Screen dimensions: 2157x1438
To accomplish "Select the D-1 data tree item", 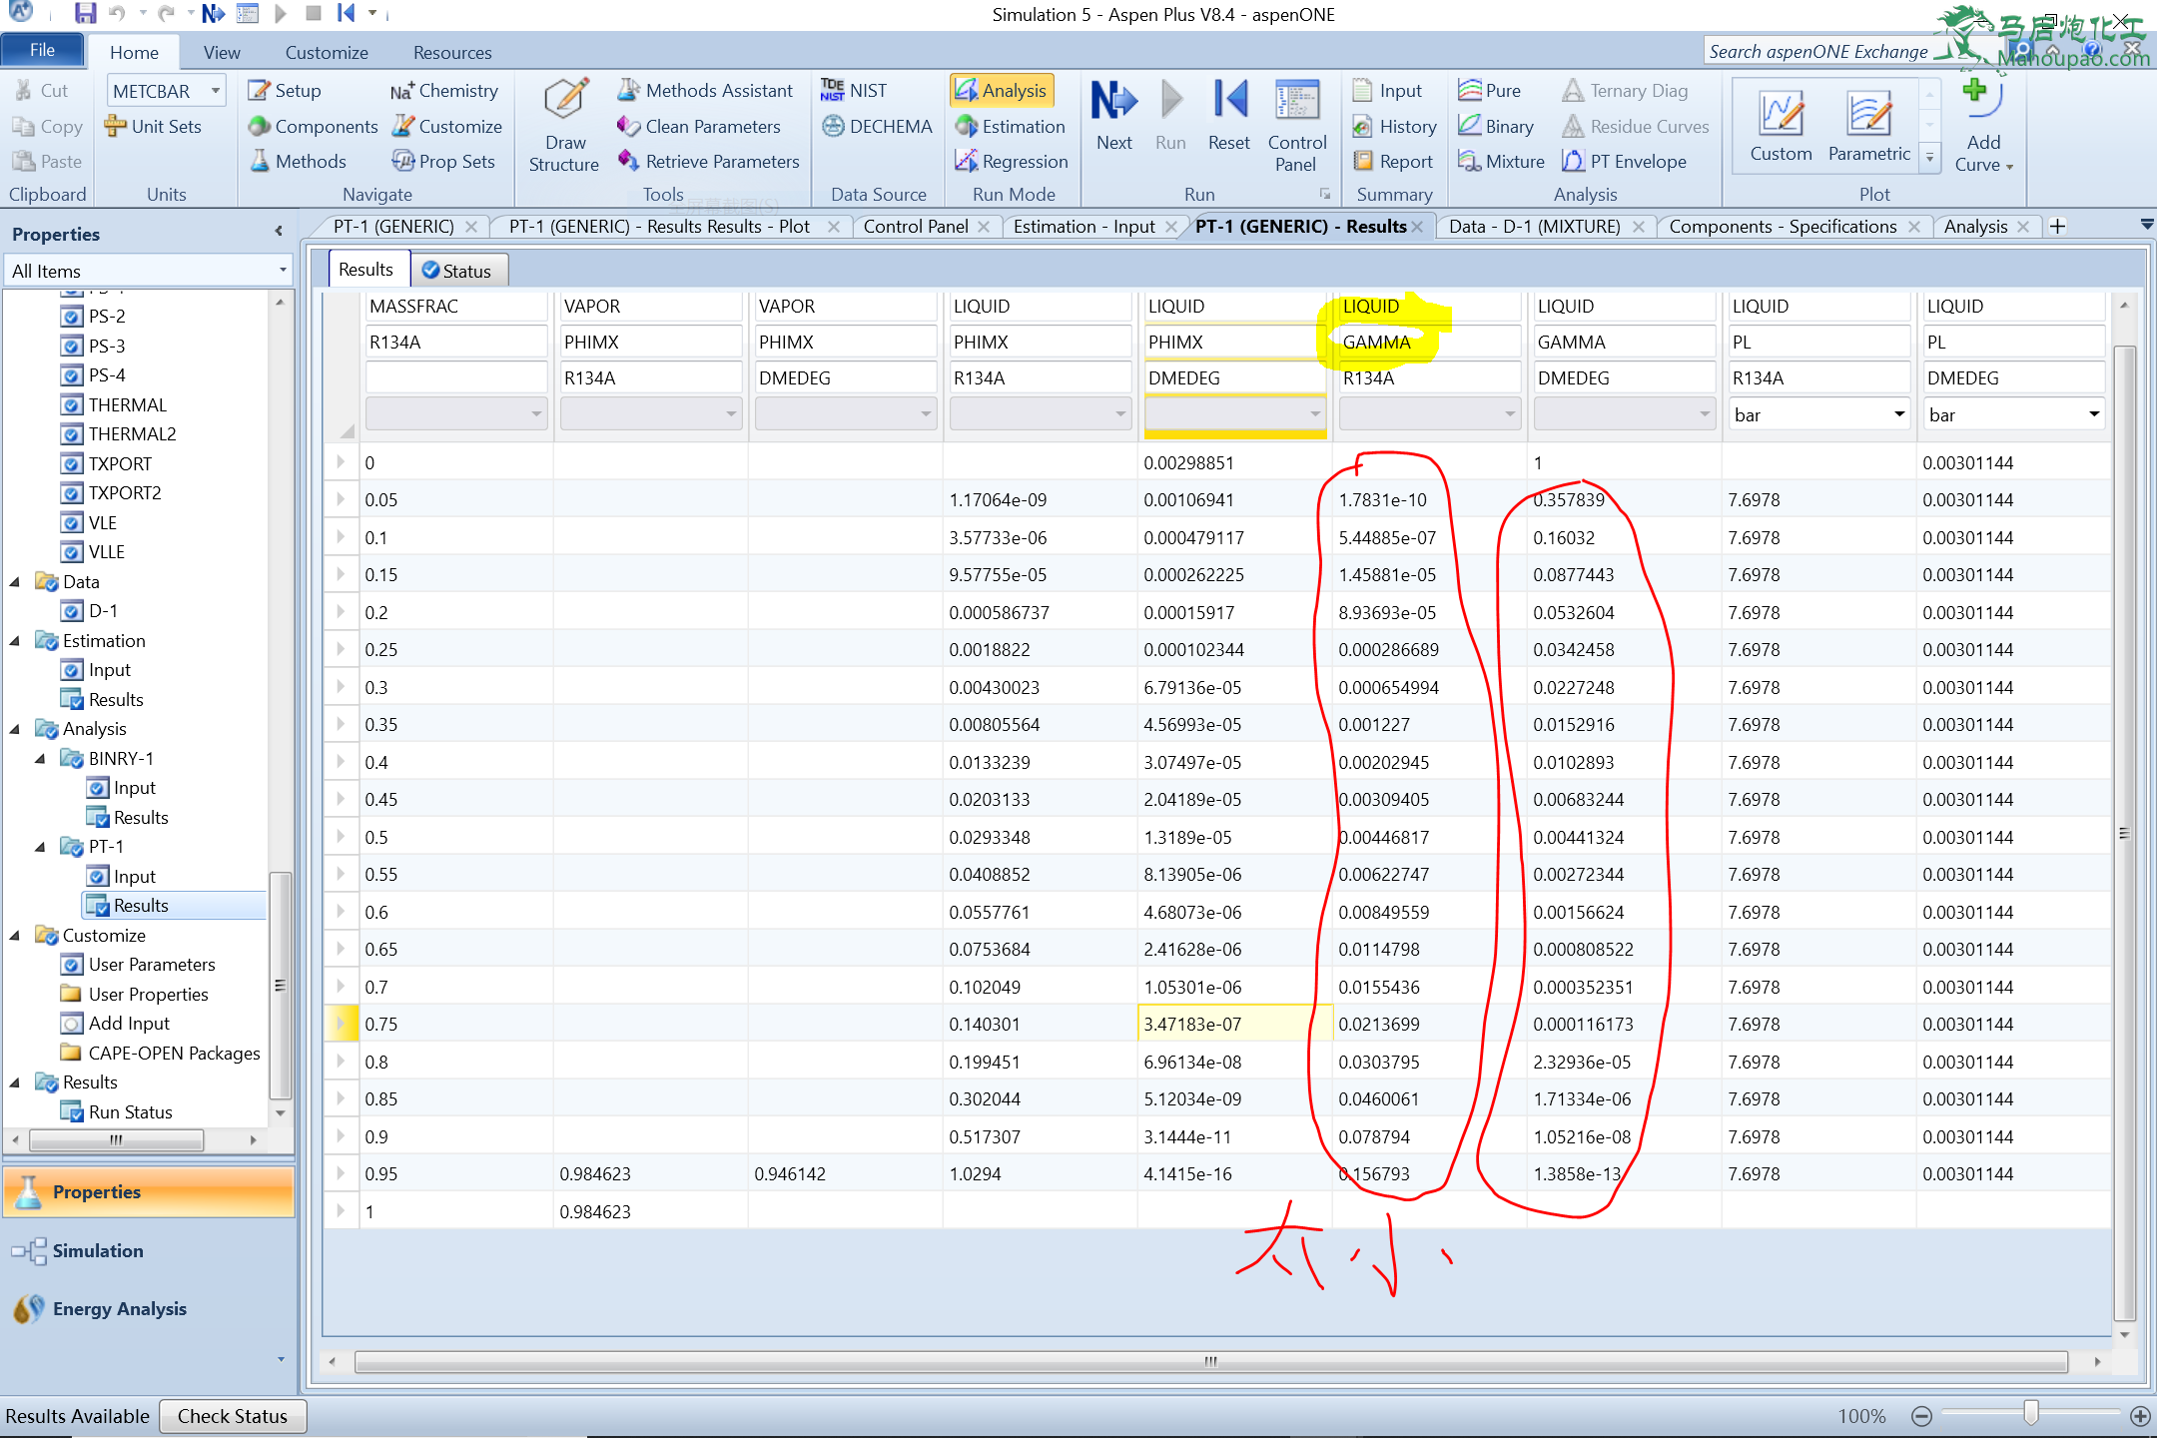I will pos(103,611).
